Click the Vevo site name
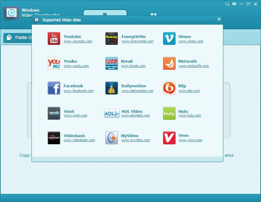This screenshot has width=261, height=202. click(184, 135)
